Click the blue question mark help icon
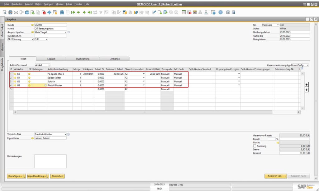319x191 pixels. point(221,12)
